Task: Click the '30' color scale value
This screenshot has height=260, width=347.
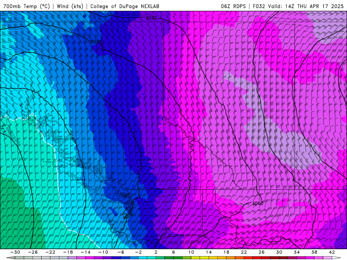Action: (279, 252)
